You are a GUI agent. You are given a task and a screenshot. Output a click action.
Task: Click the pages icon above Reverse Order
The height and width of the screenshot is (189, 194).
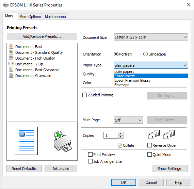point(169,135)
